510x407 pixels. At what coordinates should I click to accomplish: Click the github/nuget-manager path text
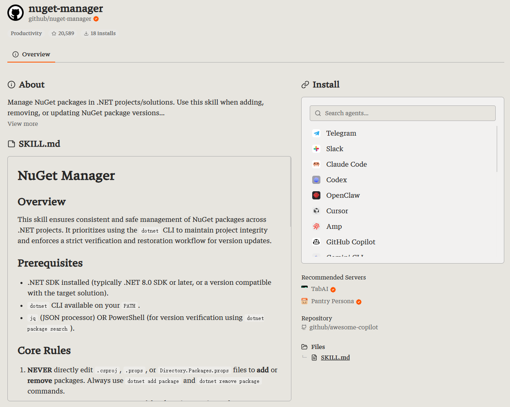(60, 19)
